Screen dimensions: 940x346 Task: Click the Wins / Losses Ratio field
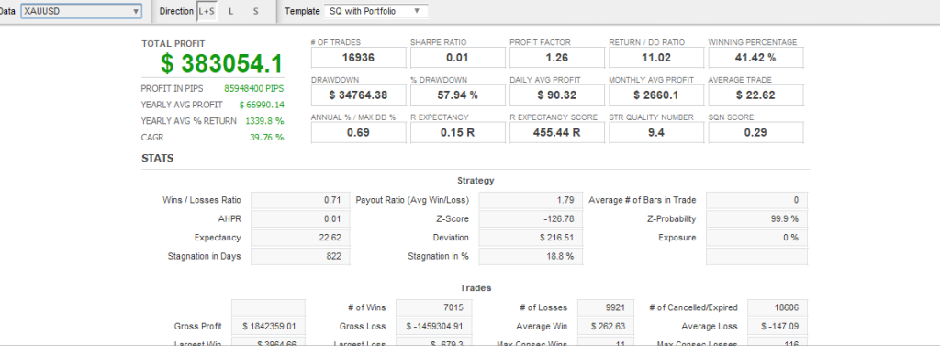[x=300, y=200]
